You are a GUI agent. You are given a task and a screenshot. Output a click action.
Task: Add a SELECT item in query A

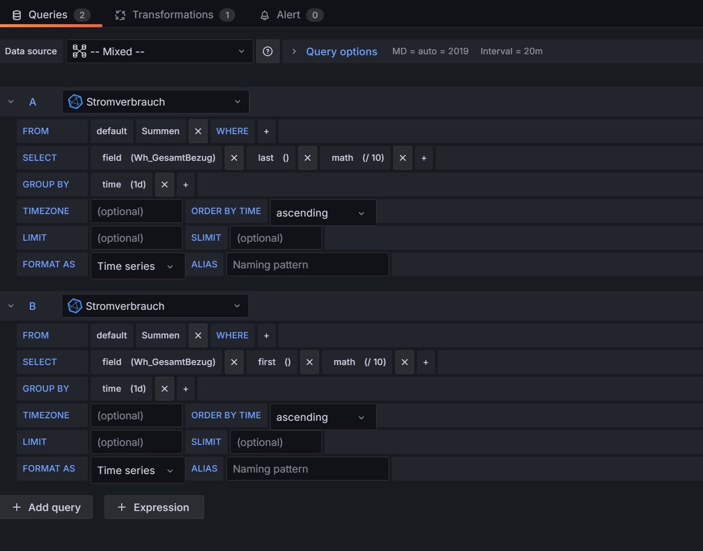423,158
